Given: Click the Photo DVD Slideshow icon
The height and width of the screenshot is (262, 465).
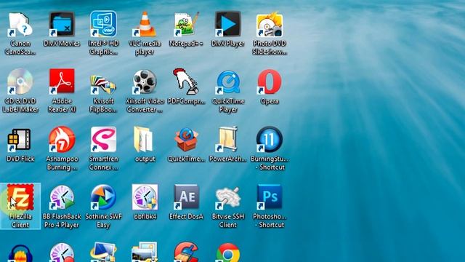Looking at the screenshot, I should coord(270,24).
